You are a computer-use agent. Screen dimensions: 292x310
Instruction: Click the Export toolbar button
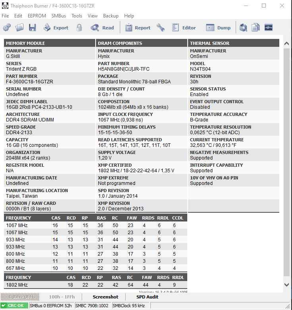point(56,28)
